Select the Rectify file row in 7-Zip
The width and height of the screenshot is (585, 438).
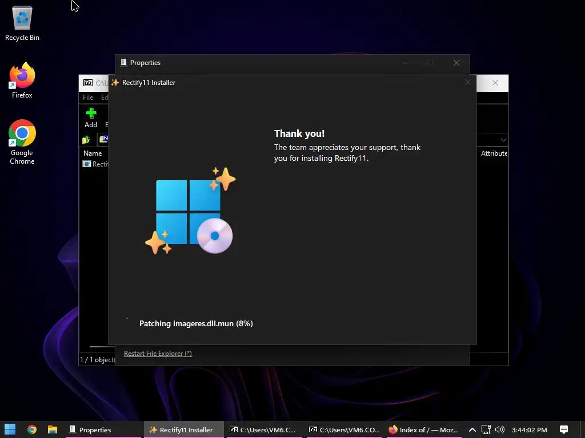(95, 164)
